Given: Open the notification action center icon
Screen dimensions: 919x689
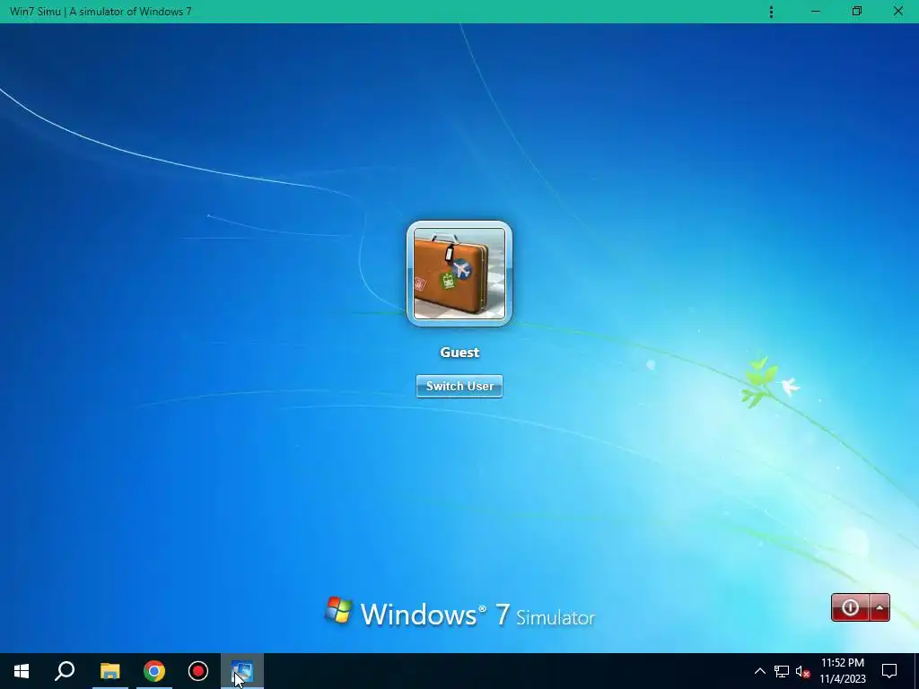Looking at the screenshot, I should 889,671.
